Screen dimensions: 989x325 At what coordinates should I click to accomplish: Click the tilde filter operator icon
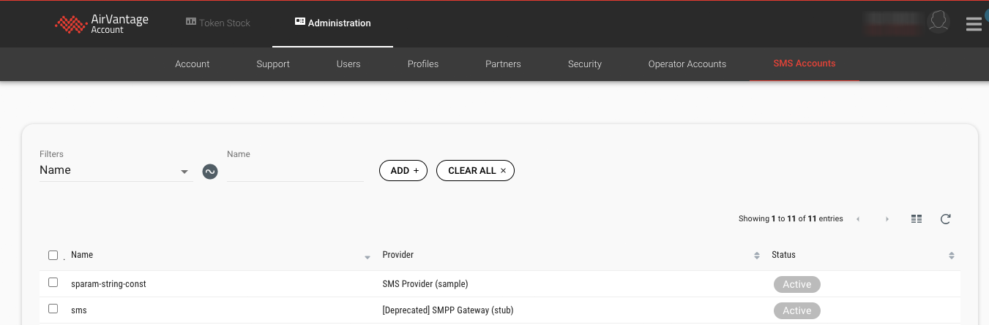click(x=210, y=172)
